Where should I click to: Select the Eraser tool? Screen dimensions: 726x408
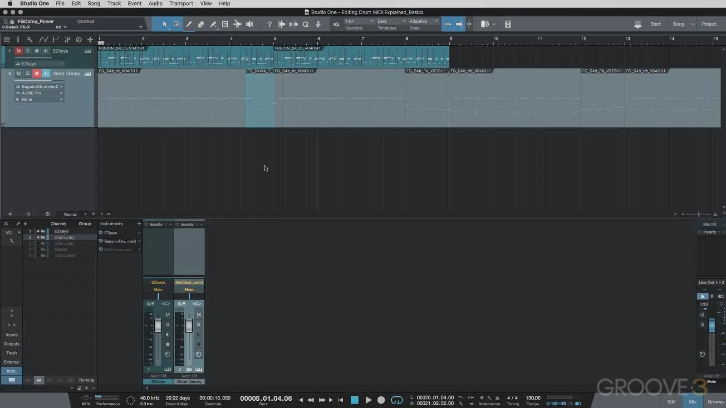coord(201,24)
